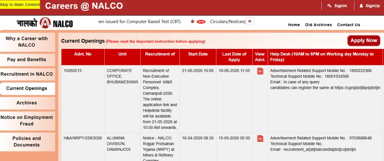
Task: Click last date 15-05-2026 05:30
Action: [x=234, y=138]
